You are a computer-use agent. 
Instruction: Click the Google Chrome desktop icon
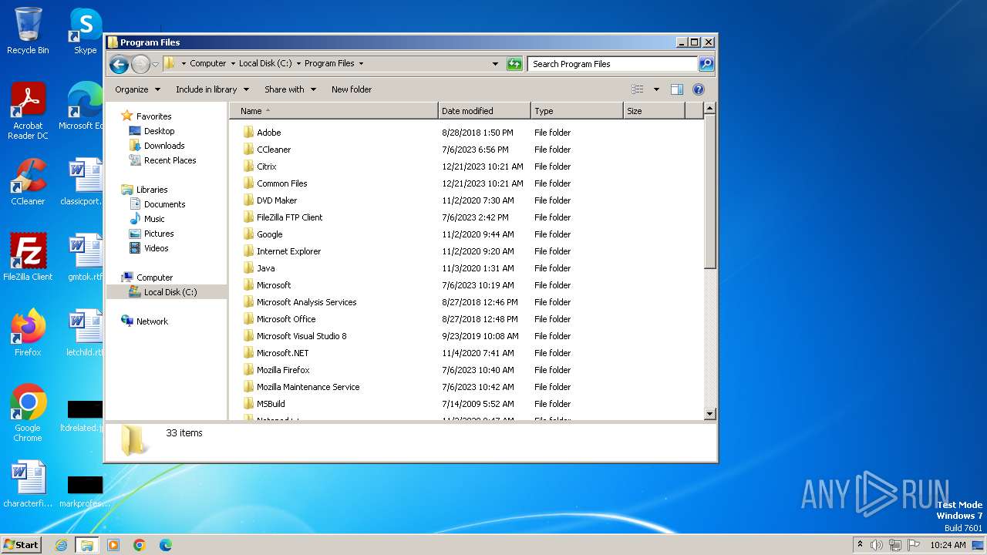[x=28, y=412]
